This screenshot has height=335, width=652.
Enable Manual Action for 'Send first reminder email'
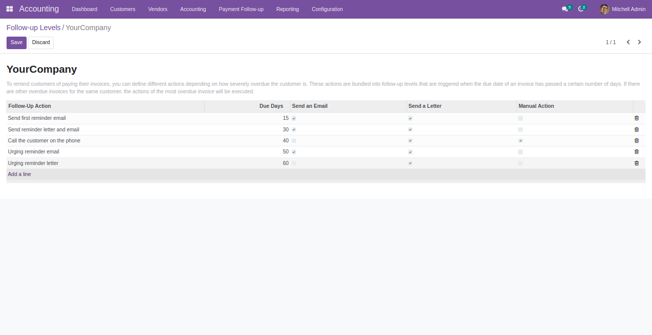click(520, 118)
